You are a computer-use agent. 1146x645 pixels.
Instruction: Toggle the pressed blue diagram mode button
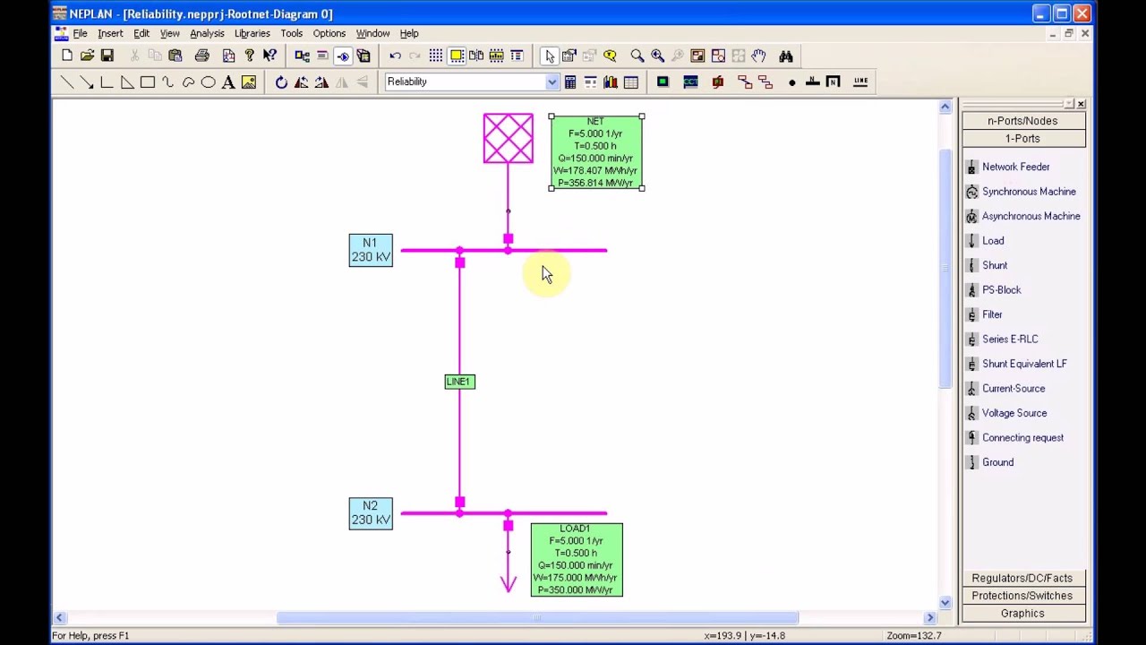tap(343, 56)
